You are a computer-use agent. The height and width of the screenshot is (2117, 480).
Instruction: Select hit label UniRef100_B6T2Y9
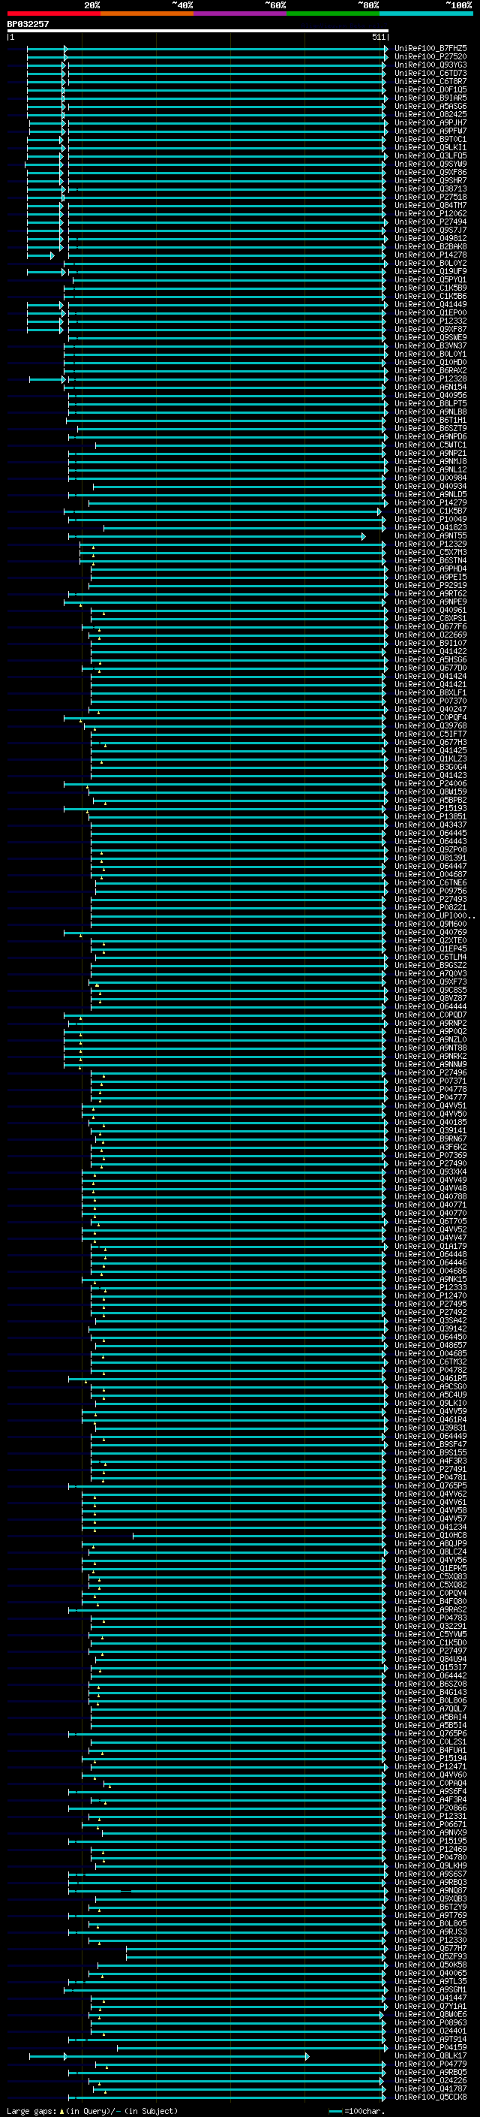point(430,1907)
